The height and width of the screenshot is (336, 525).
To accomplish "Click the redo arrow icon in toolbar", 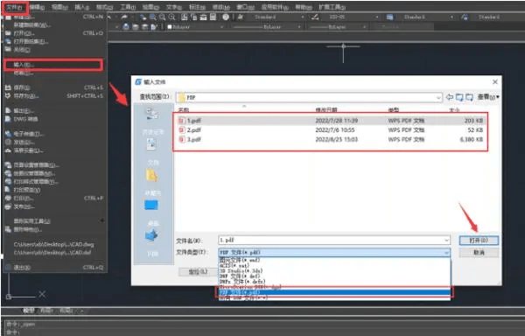I will pyautogui.click(x=124, y=17).
